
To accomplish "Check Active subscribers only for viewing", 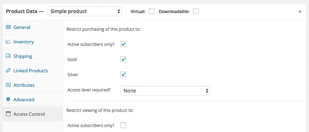I will (x=123, y=125).
